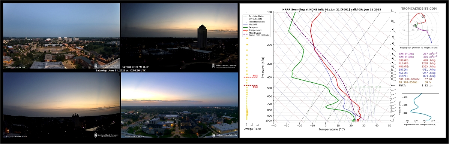Click the 500 label on the pressure axis
Image resolution: width=449 pixels, height=144 pixels.
(269, 88)
